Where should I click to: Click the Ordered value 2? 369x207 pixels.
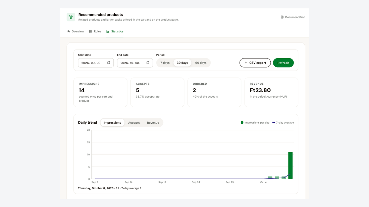click(194, 90)
